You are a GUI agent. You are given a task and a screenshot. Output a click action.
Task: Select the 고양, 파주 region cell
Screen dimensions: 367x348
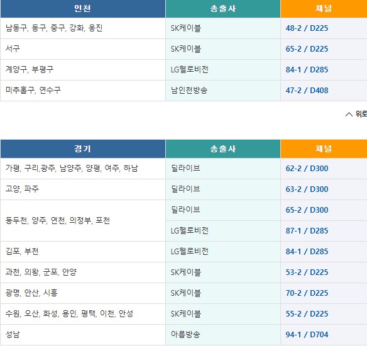click(x=83, y=189)
